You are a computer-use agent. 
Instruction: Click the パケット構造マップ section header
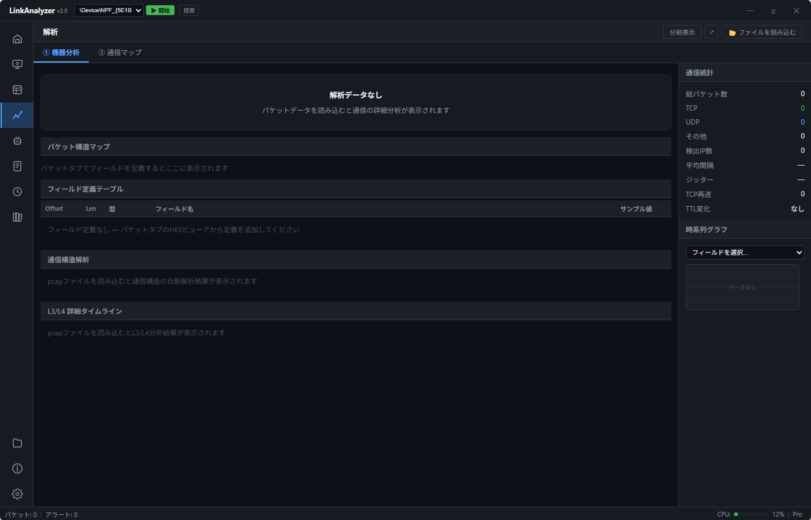click(x=356, y=147)
